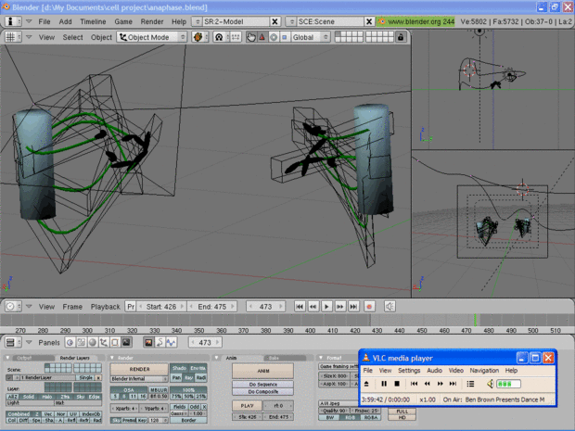
Task: Click the VLC volume level bar
Action: click(x=510, y=384)
